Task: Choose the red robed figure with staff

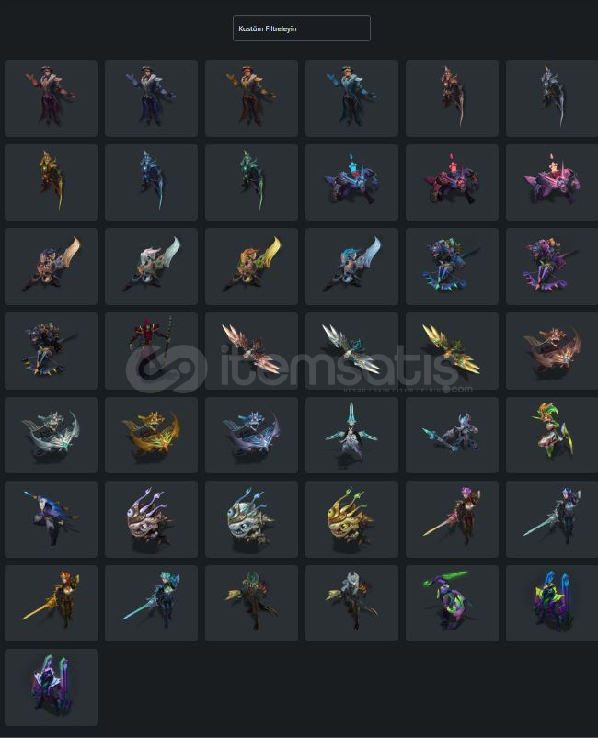Action: click(151, 351)
